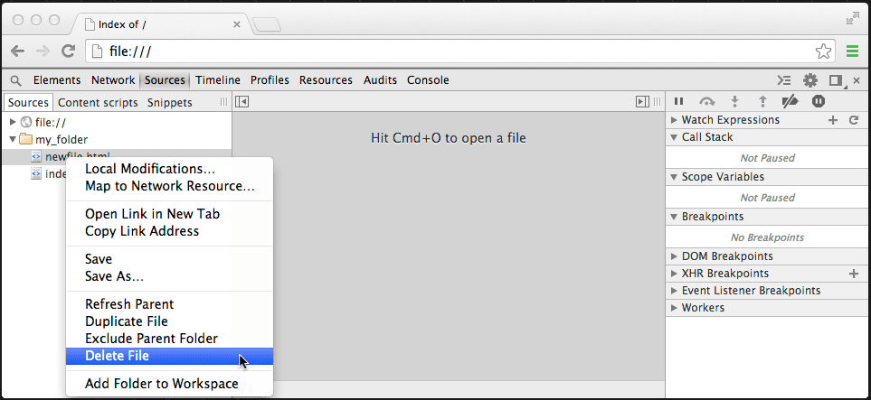The height and width of the screenshot is (400, 871).
Task: Click the DevTools search magnifier icon
Action: [x=15, y=80]
